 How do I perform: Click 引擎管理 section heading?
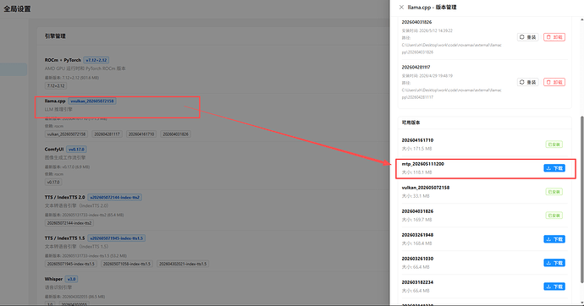point(55,36)
